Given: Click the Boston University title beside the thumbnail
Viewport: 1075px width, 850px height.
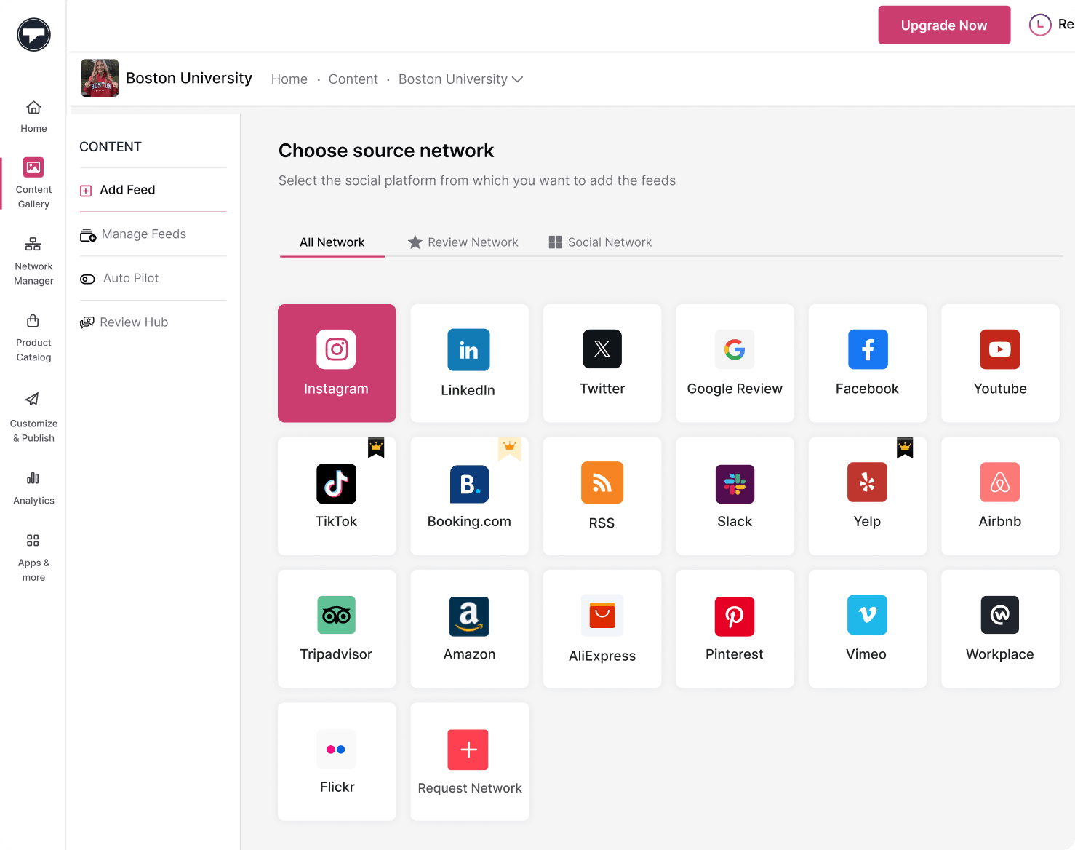Looking at the screenshot, I should click(189, 78).
